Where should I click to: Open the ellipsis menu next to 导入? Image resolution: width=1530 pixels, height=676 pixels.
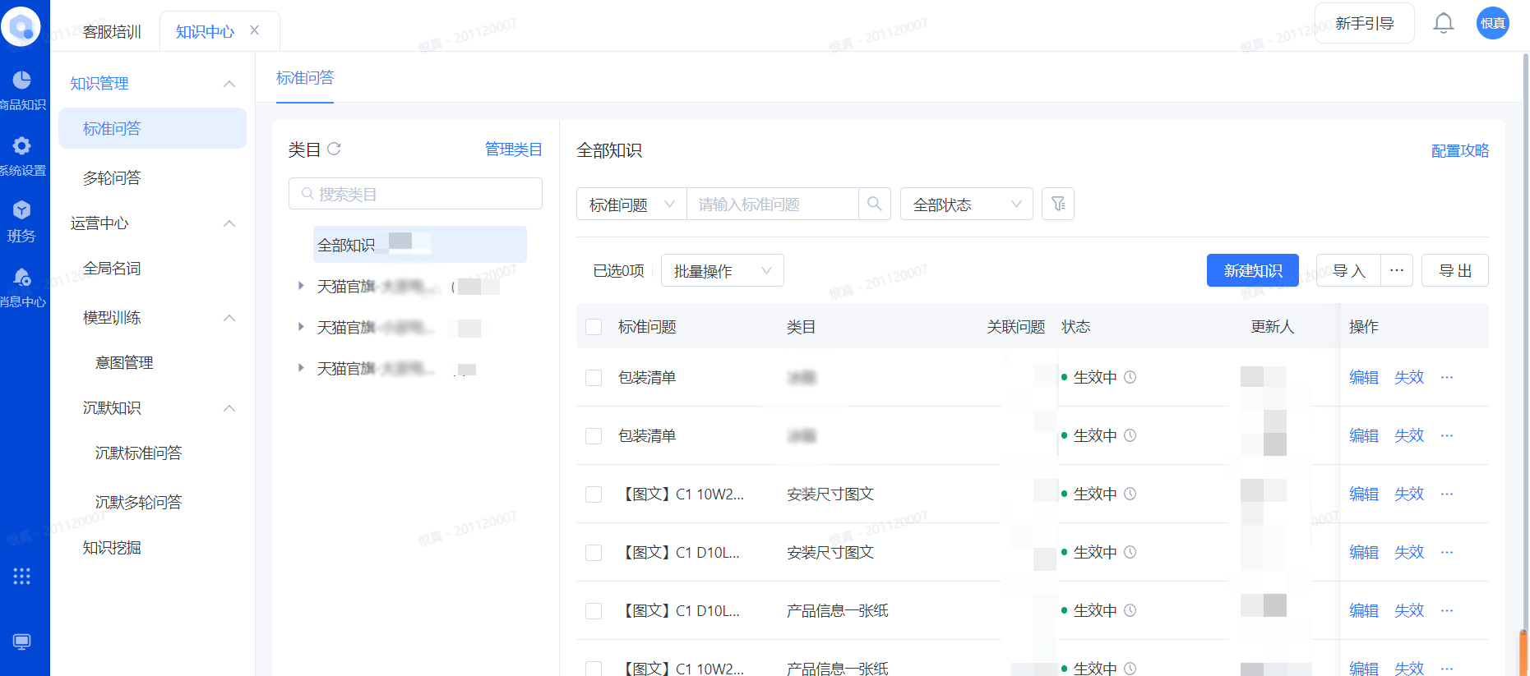click(x=1396, y=270)
